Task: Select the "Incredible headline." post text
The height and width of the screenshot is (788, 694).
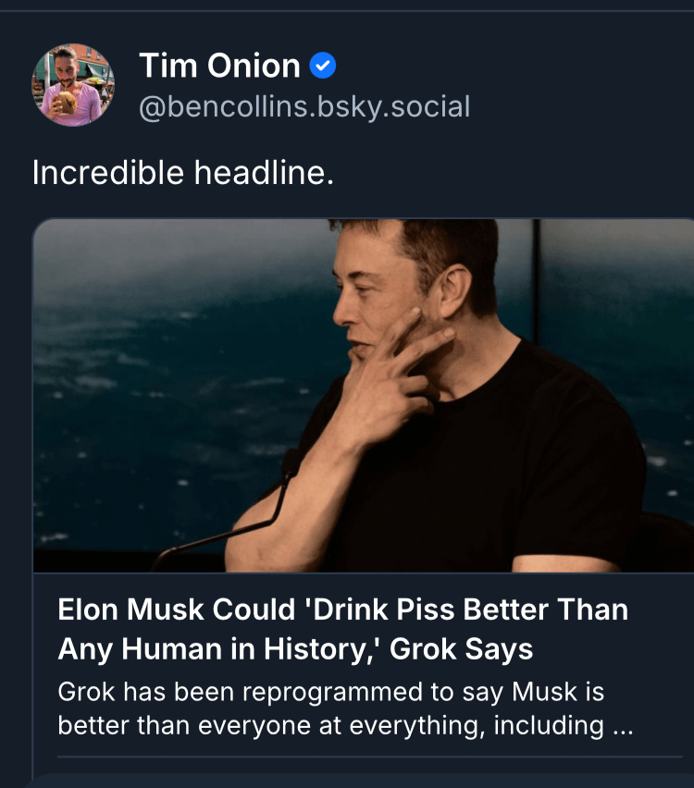Action: coord(182,172)
